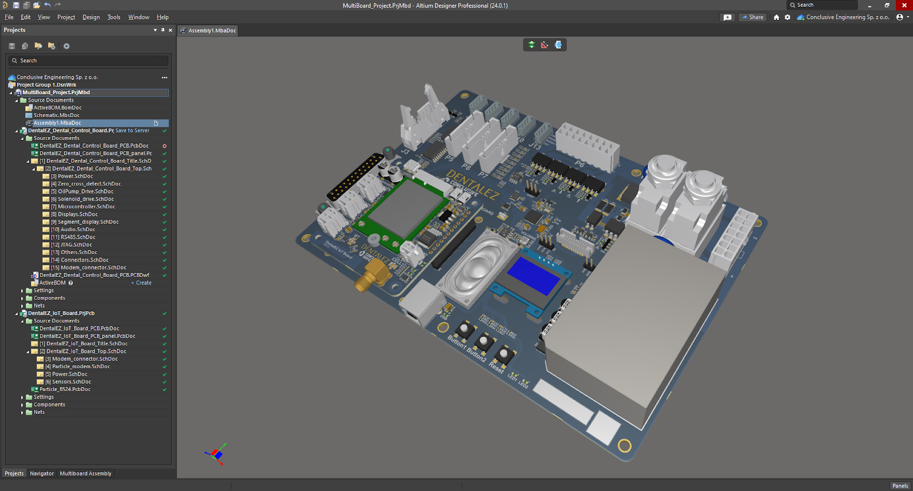Switch to the Navigator tab

42,473
